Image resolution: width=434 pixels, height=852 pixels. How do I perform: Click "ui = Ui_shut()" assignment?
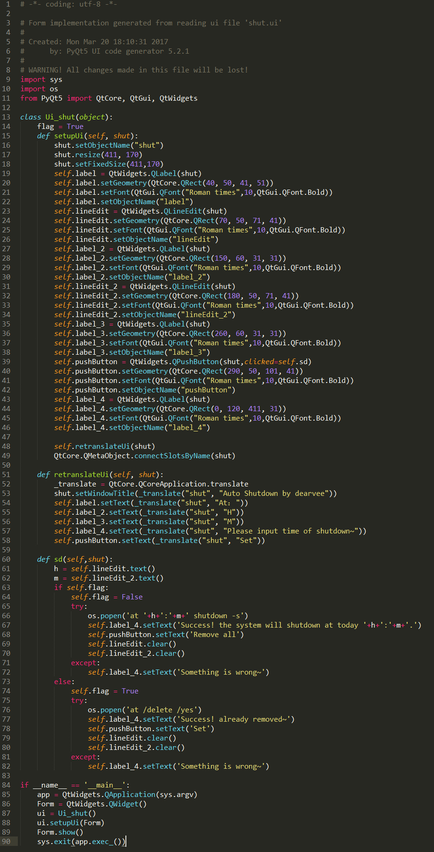pos(67,813)
